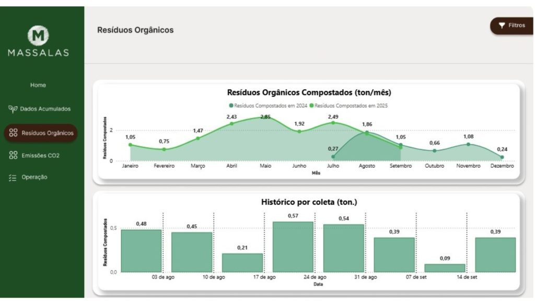Screen dimensions: 535x301
Task: Click the Maio peak value 2,85
Action: pos(265,118)
